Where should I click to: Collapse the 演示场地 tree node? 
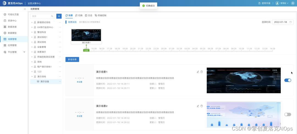click(x=32, y=77)
